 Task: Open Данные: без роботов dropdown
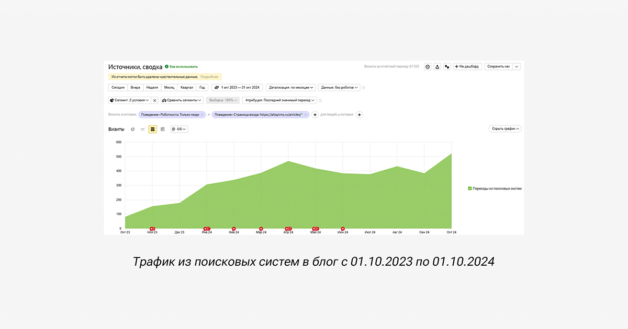[x=339, y=88]
